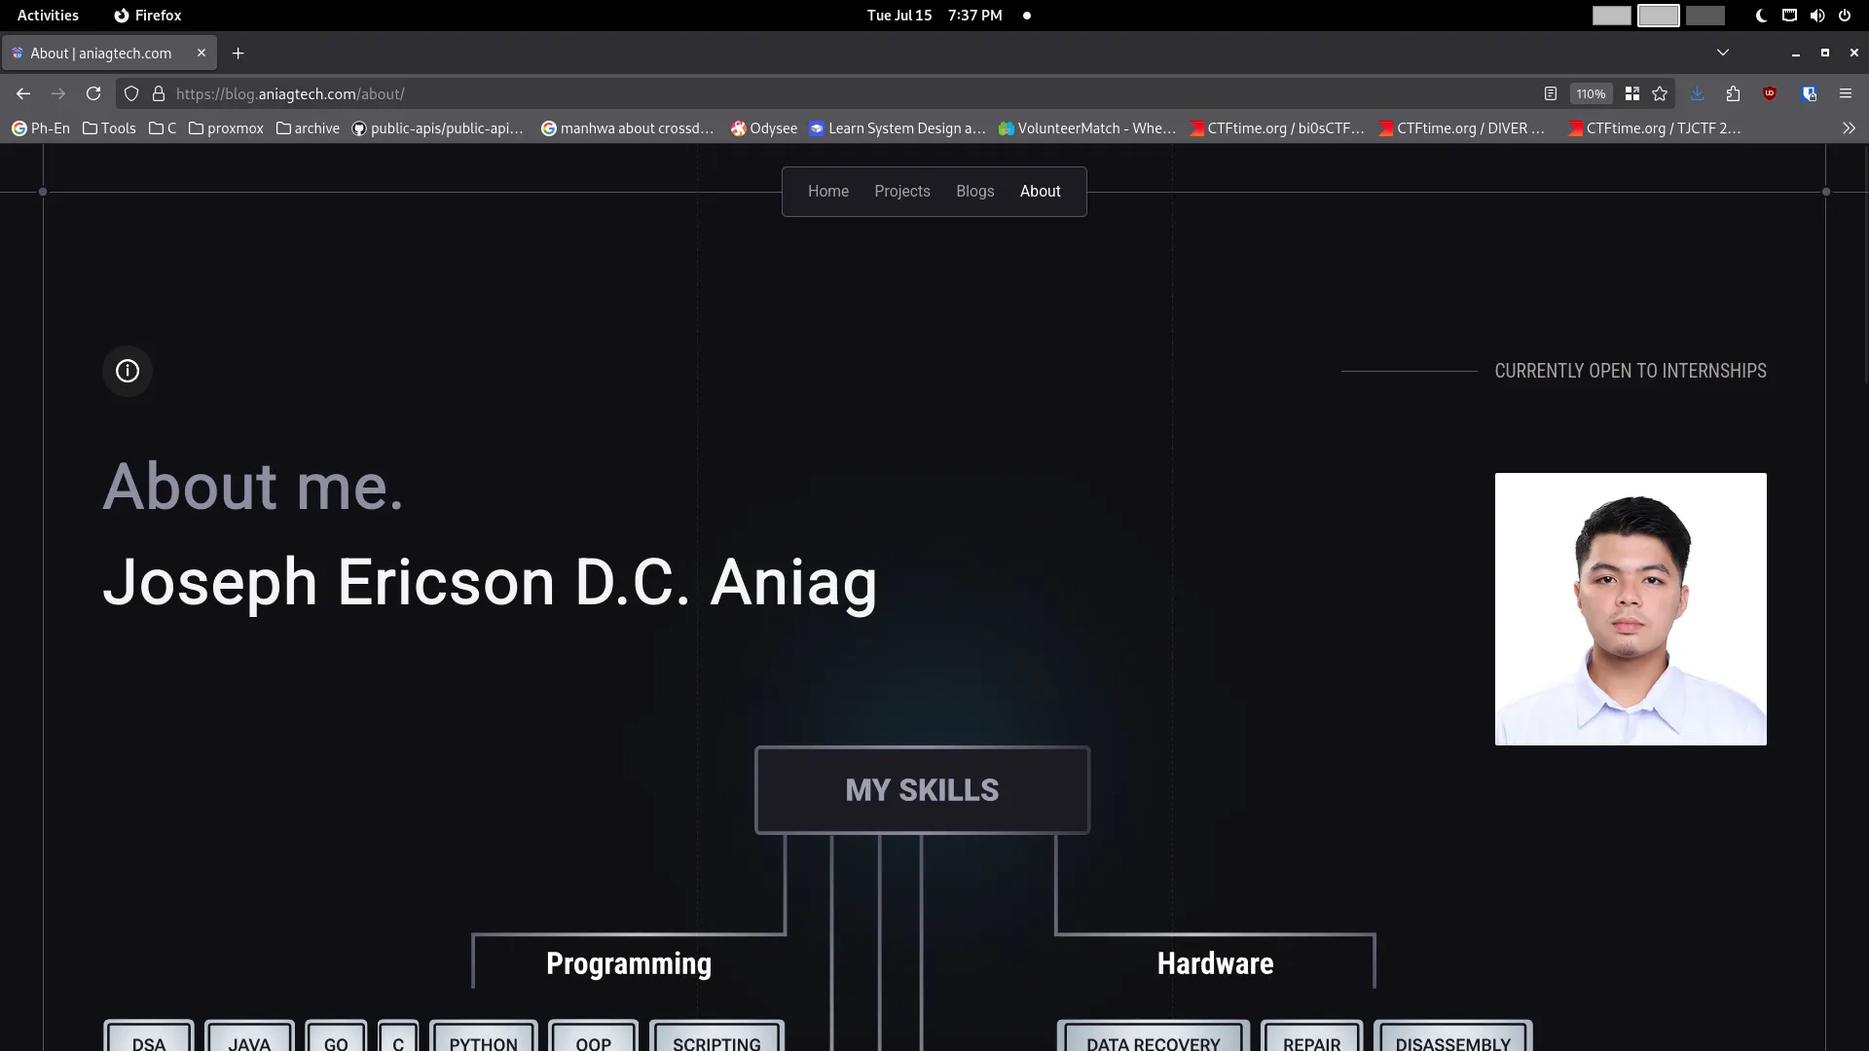Open the list-all-tabs chevron

tap(1723, 53)
